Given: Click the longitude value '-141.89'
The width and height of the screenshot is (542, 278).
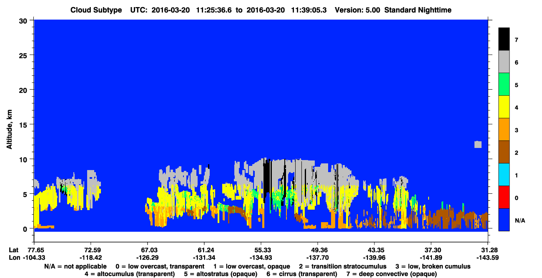Looking at the screenshot, I should (x=431, y=258).
